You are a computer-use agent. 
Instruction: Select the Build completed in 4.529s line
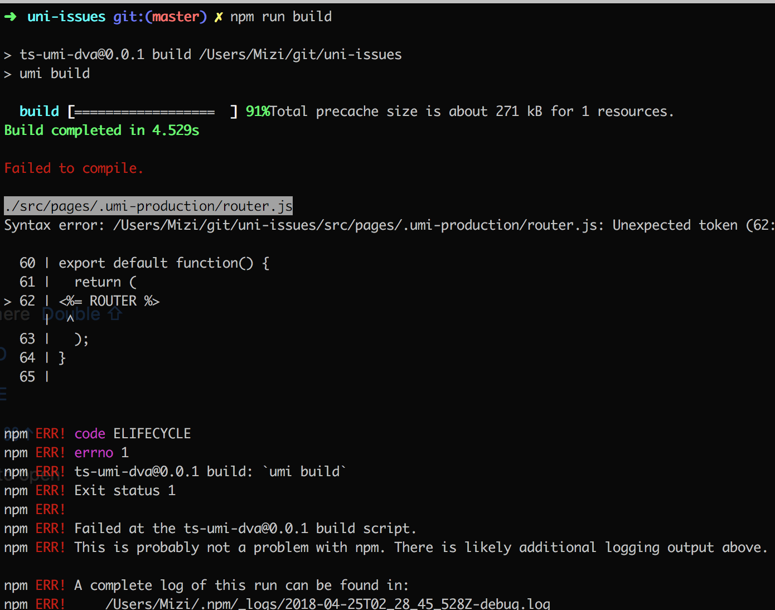click(101, 130)
